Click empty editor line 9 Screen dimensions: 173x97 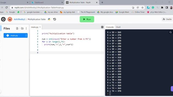click(67, 53)
